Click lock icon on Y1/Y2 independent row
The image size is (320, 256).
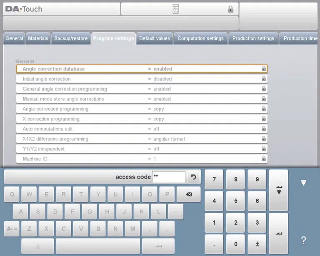click(x=264, y=149)
